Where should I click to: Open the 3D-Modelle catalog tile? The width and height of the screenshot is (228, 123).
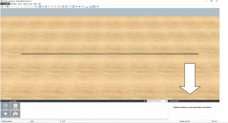16,106
